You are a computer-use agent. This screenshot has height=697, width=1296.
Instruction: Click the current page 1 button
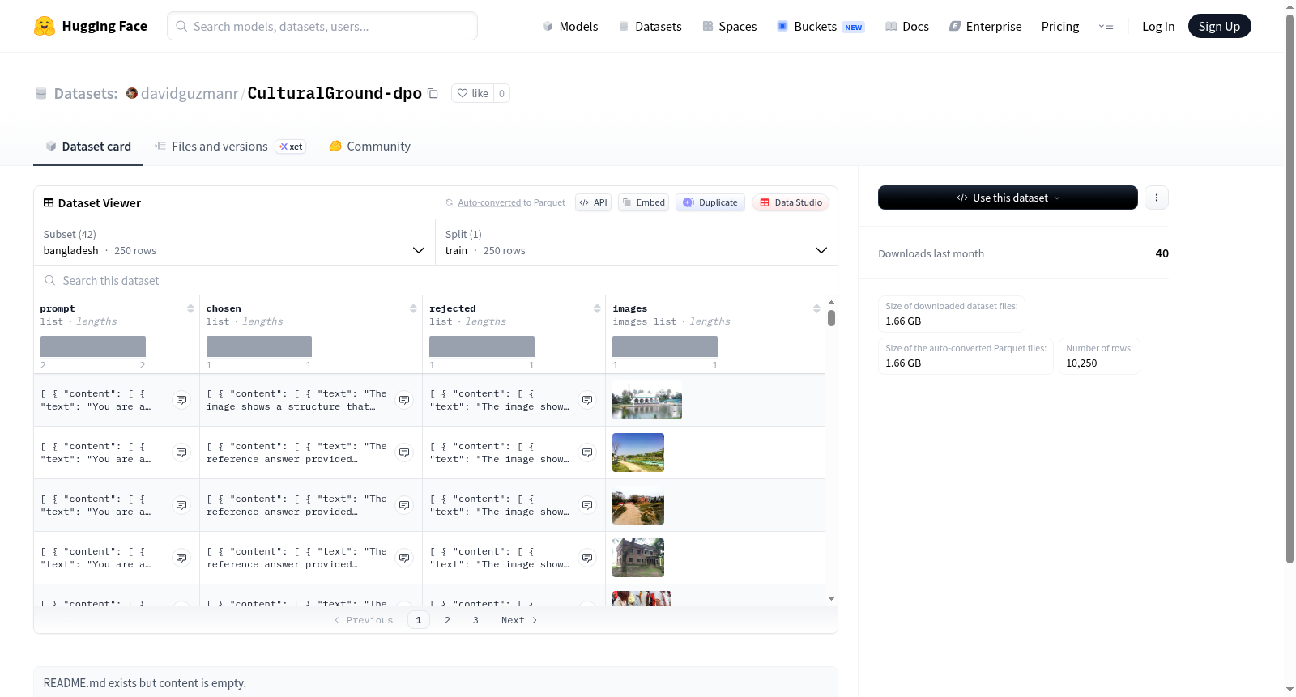tap(419, 620)
